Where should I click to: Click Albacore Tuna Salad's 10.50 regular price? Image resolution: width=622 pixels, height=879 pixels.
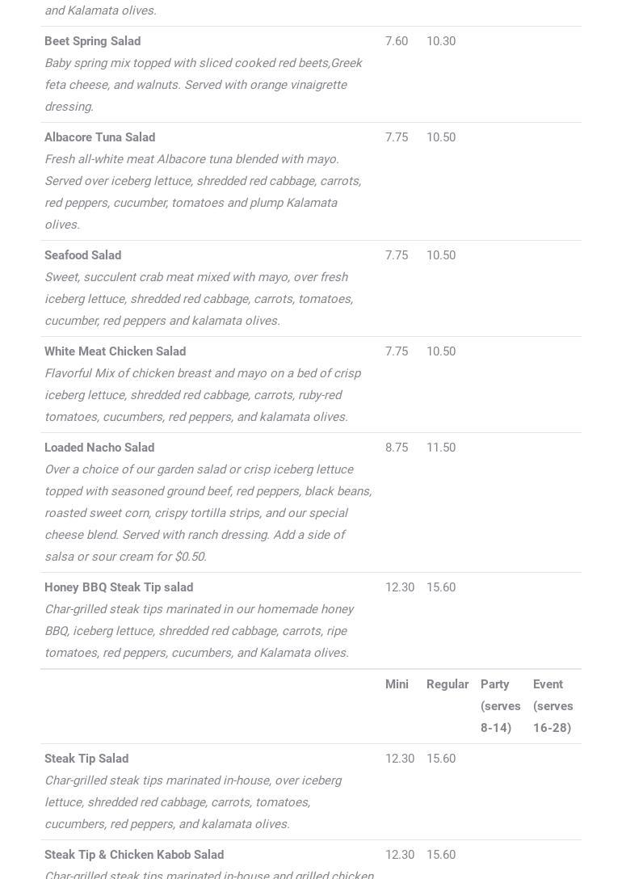tap(440, 137)
